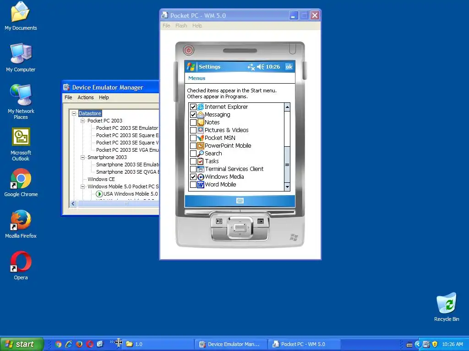Viewport: 469px width, 351px height.
Task: Click the Pocket MSN butterfly icon
Action: (x=201, y=138)
